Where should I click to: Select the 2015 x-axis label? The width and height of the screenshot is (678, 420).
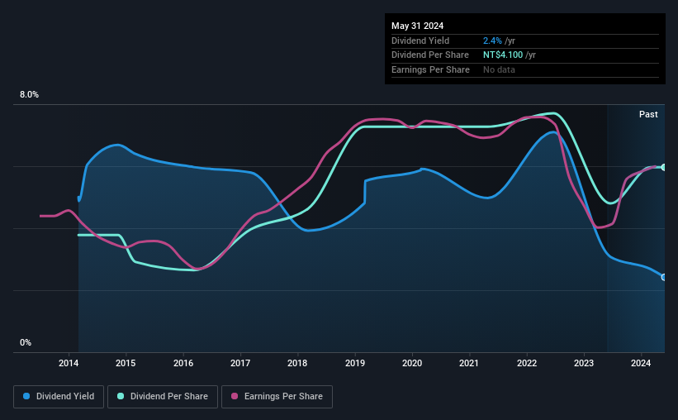(x=126, y=363)
